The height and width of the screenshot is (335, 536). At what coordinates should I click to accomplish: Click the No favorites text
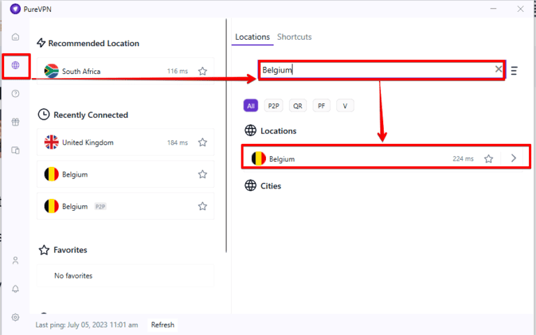pyautogui.click(x=73, y=276)
